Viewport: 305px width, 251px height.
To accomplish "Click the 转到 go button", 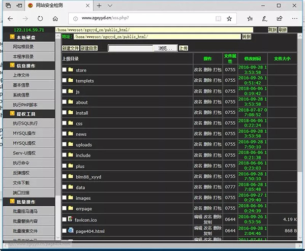I will pyautogui.click(x=247, y=37).
